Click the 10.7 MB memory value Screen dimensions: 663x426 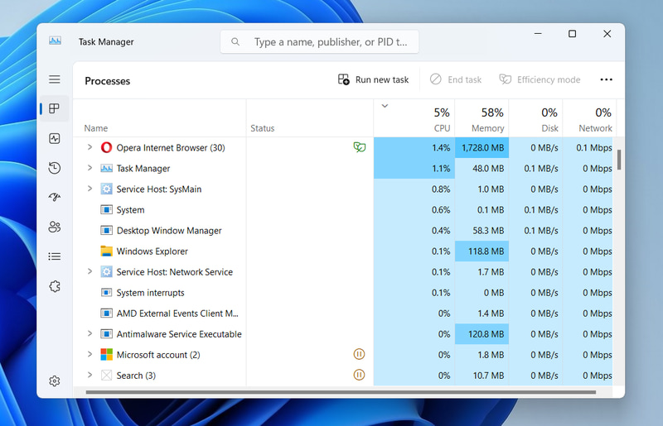pyautogui.click(x=488, y=376)
